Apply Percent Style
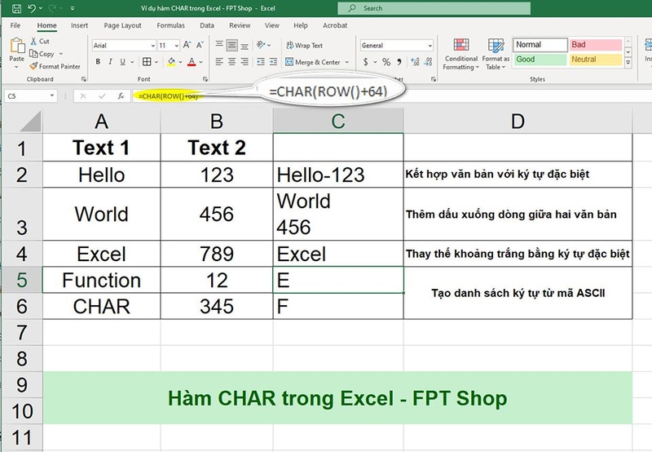 click(x=386, y=62)
